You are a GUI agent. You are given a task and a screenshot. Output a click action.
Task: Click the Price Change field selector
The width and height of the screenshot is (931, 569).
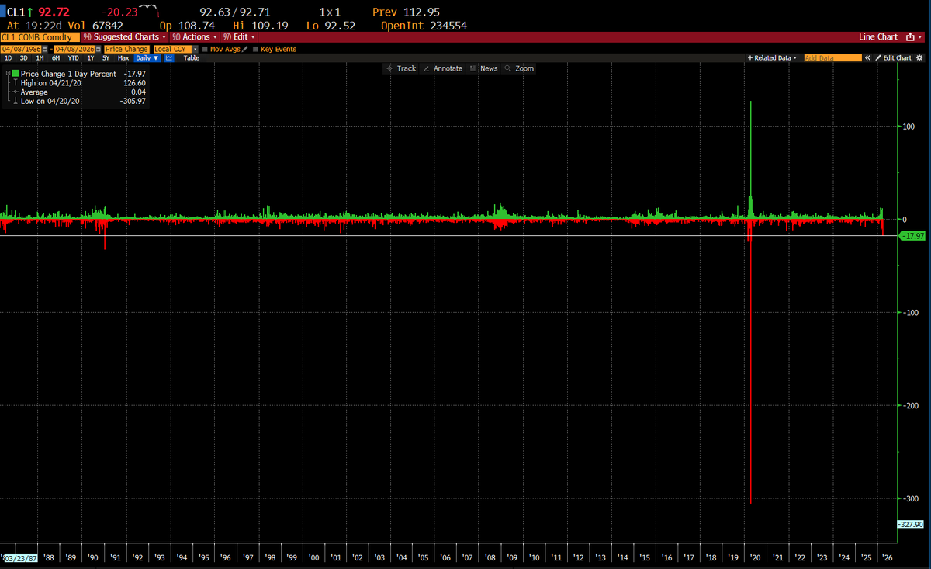pyautogui.click(x=126, y=49)
